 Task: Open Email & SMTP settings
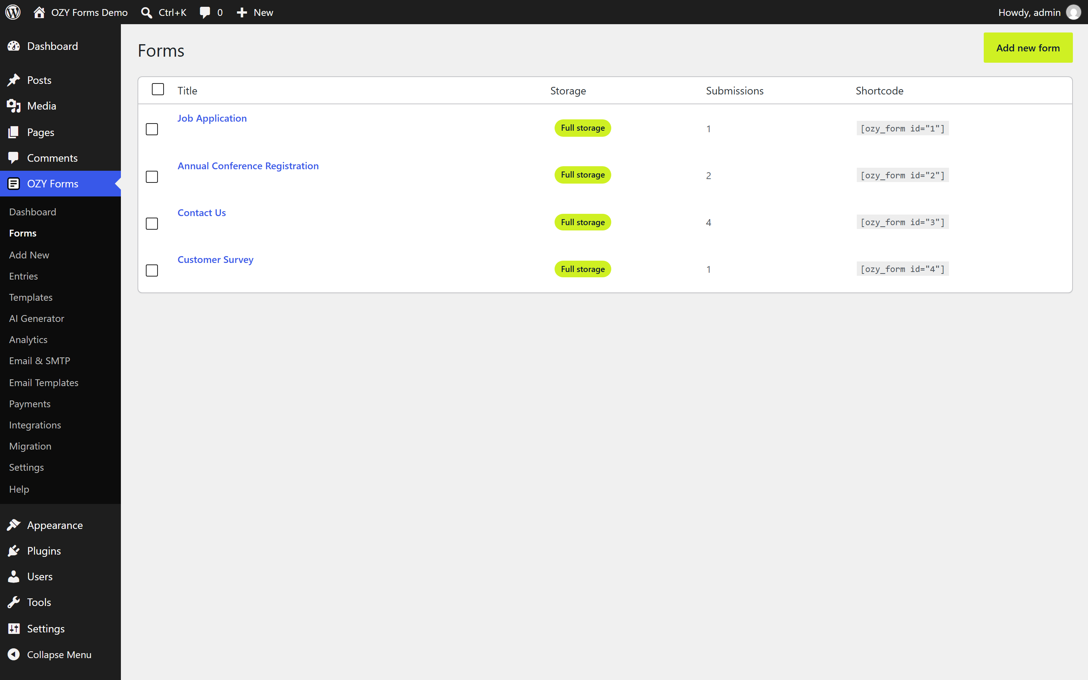(x=40, y=361)
